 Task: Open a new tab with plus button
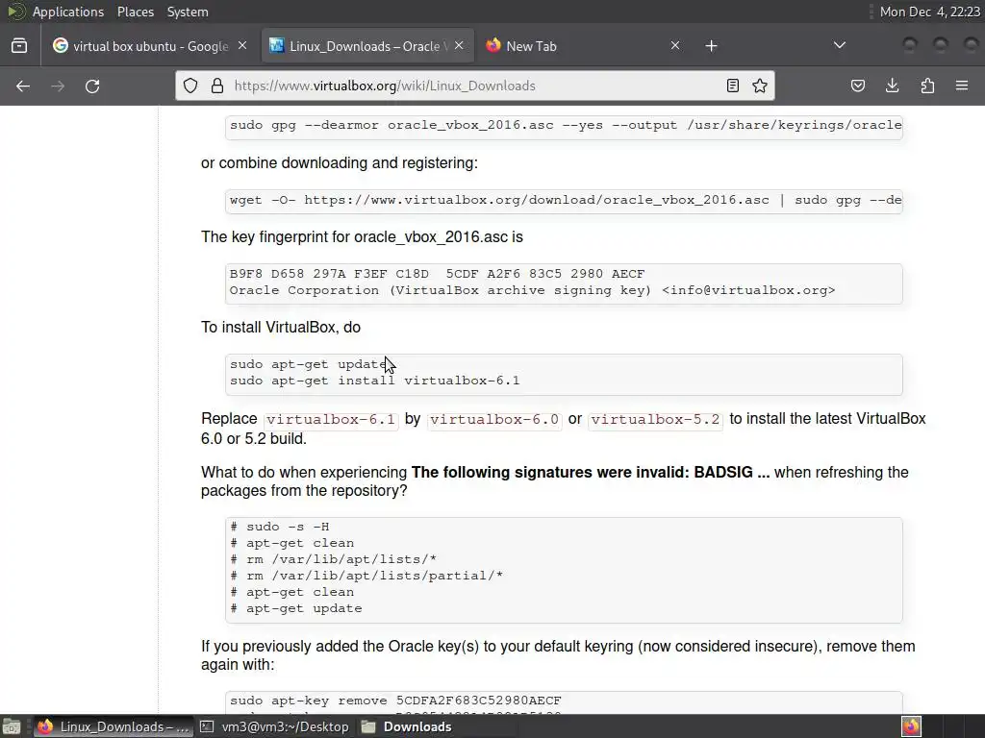711,46
